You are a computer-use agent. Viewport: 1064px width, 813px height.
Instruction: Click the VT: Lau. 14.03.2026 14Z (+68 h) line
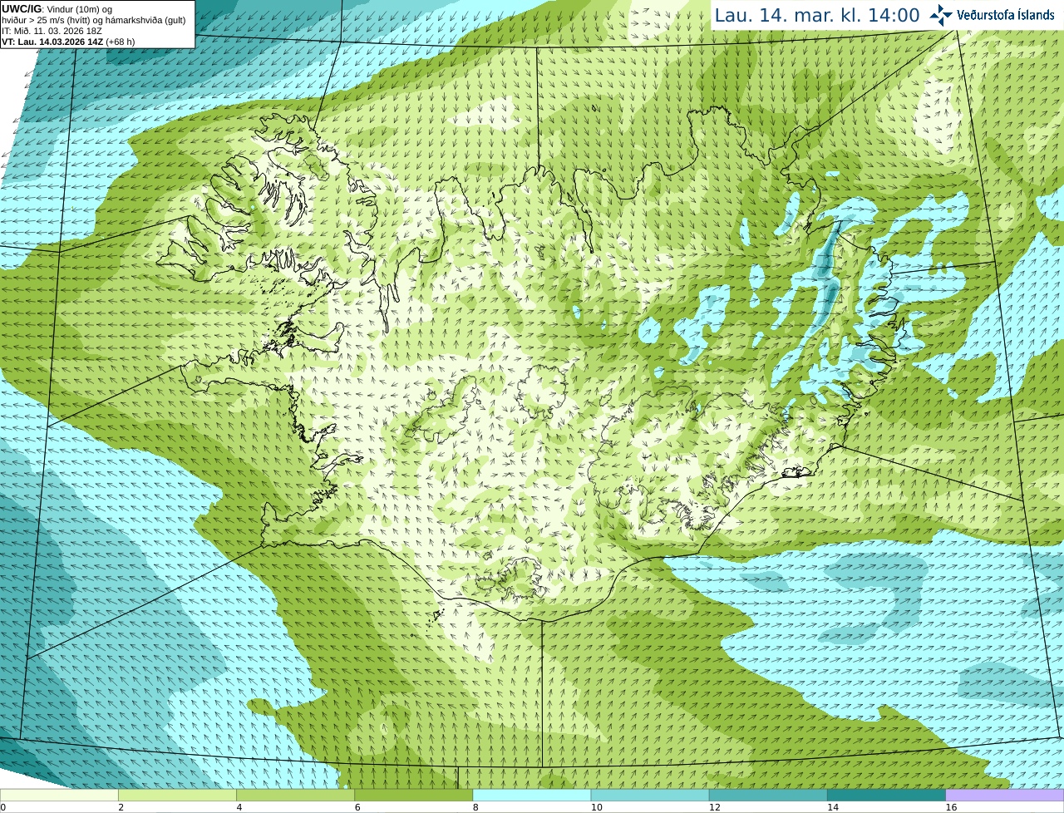coord(68,42)
